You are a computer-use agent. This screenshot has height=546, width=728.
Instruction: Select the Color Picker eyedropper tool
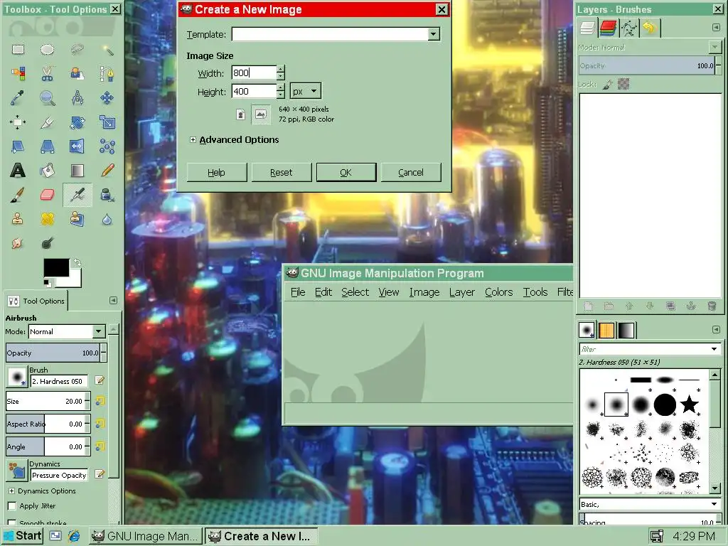pyautogui.click(x=18, y=98)
